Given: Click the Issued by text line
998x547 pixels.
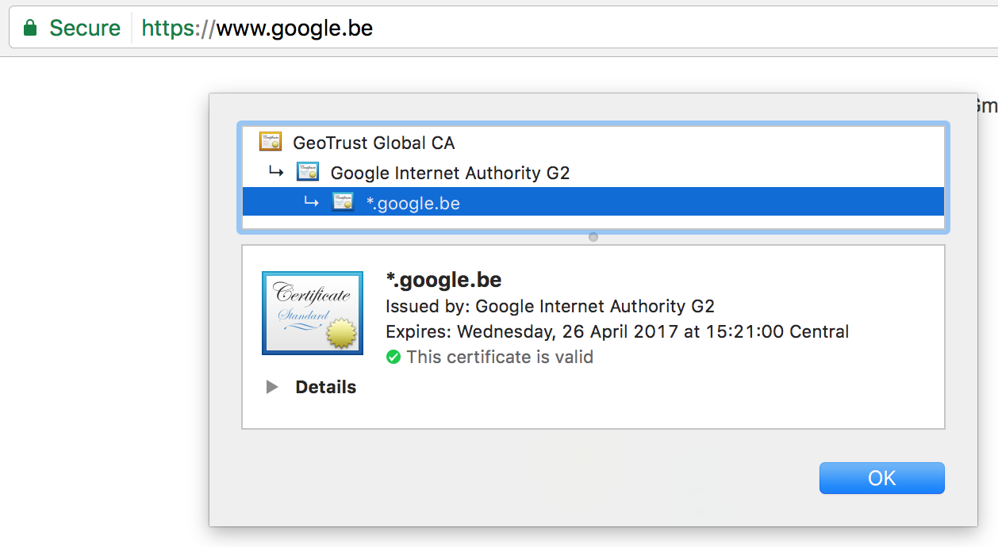Looking at the screenshot, I should tap(550, 306).
